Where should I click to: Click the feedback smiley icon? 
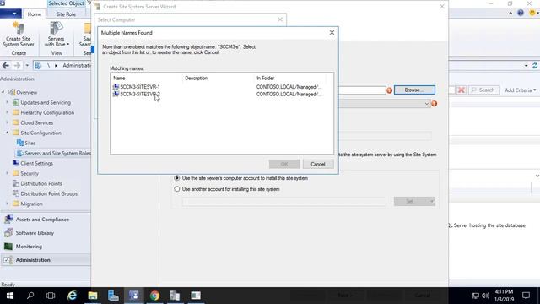tap(532, 13)
